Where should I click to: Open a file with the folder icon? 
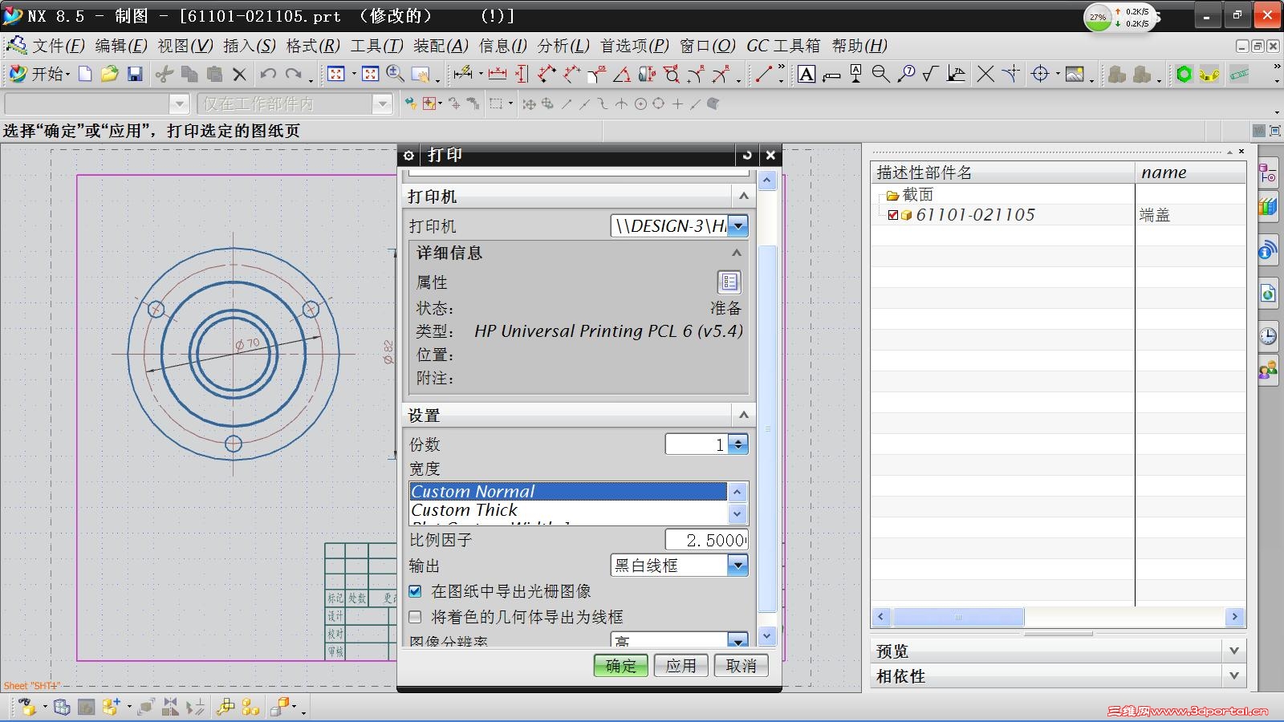[x=109, y=75]
